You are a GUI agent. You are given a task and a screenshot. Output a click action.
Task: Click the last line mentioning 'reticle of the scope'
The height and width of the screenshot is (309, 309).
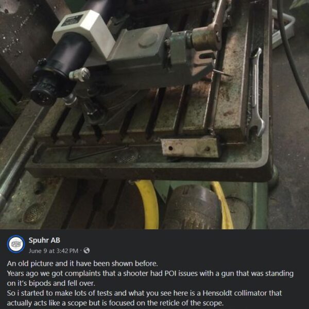(x=115, y=303)
